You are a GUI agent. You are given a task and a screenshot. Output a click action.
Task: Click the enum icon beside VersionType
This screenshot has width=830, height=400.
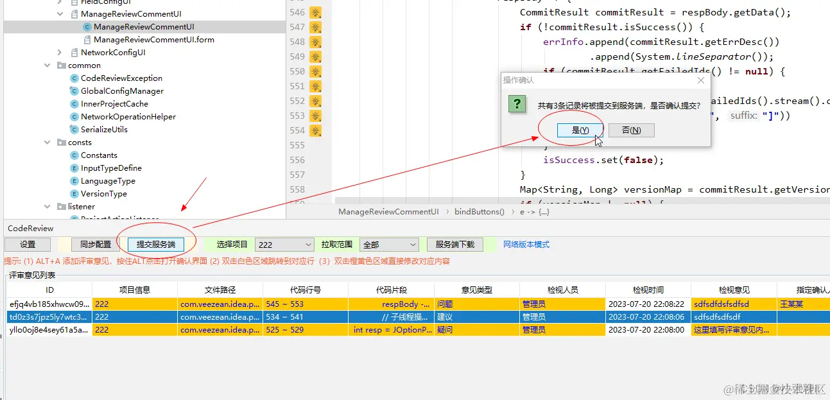(74, 194)
